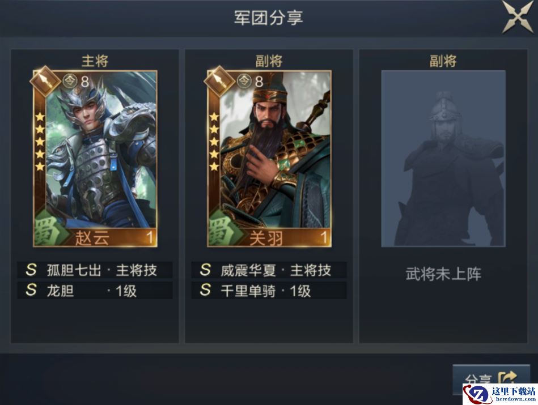538x405 pixels.
Task: Select the empty 副将 slot silhouette
Action: (x=443, y=159)
